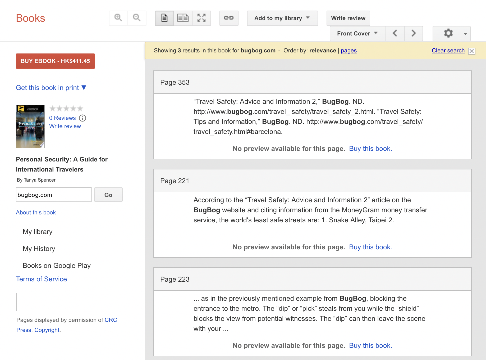The image size is (486, 360).
Task: Go to the next page arrow
Action: 414,33
